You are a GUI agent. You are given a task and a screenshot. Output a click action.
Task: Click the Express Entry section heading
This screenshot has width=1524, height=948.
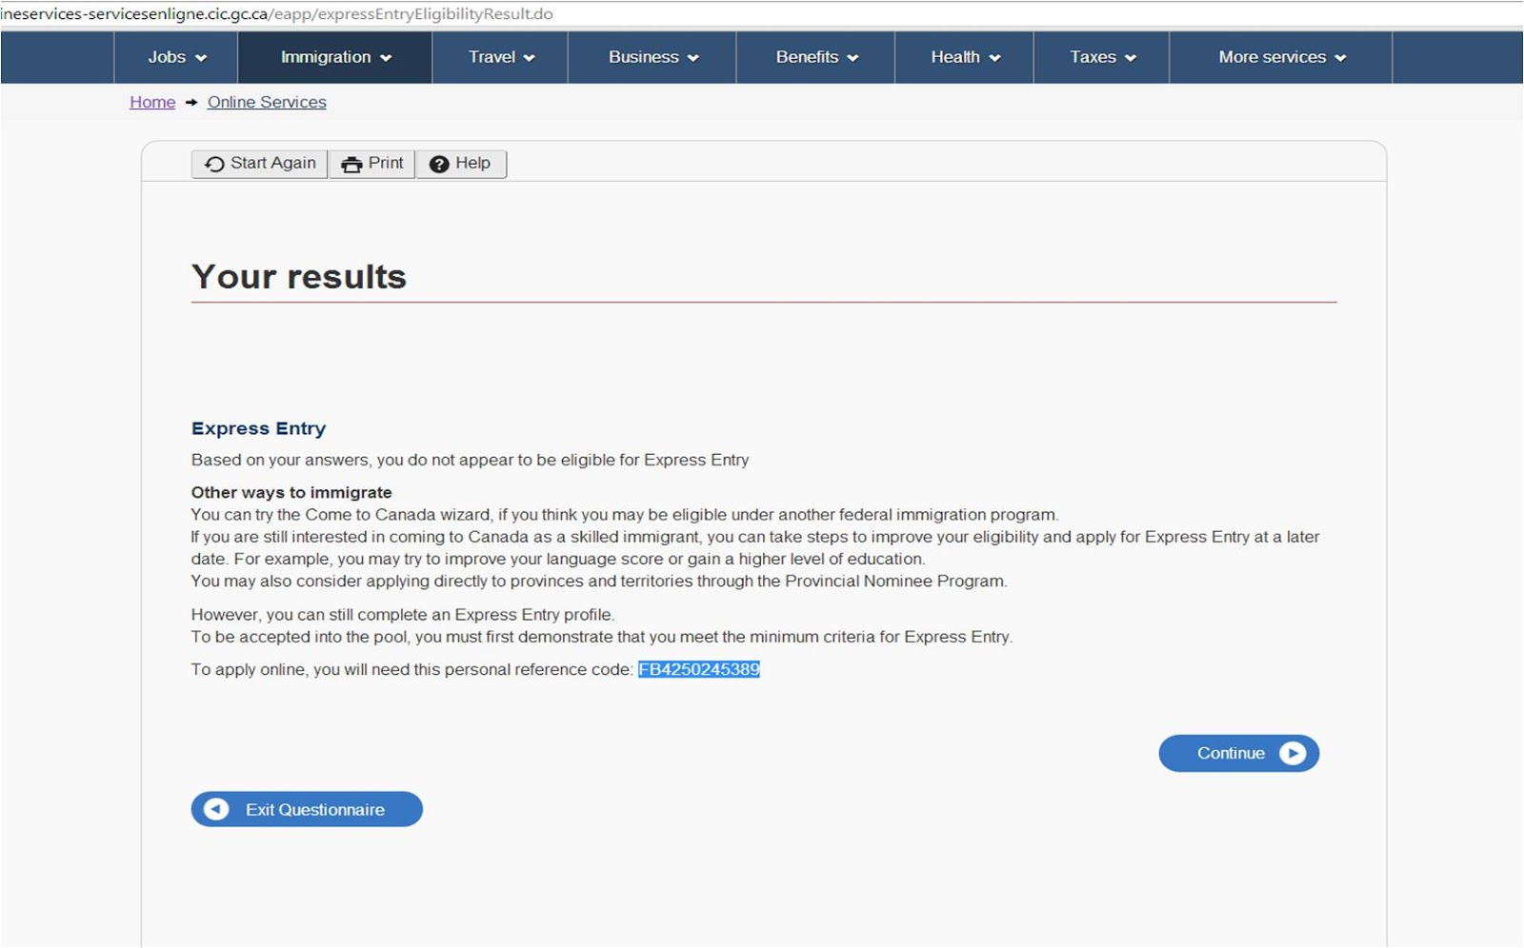click(259, 428)
